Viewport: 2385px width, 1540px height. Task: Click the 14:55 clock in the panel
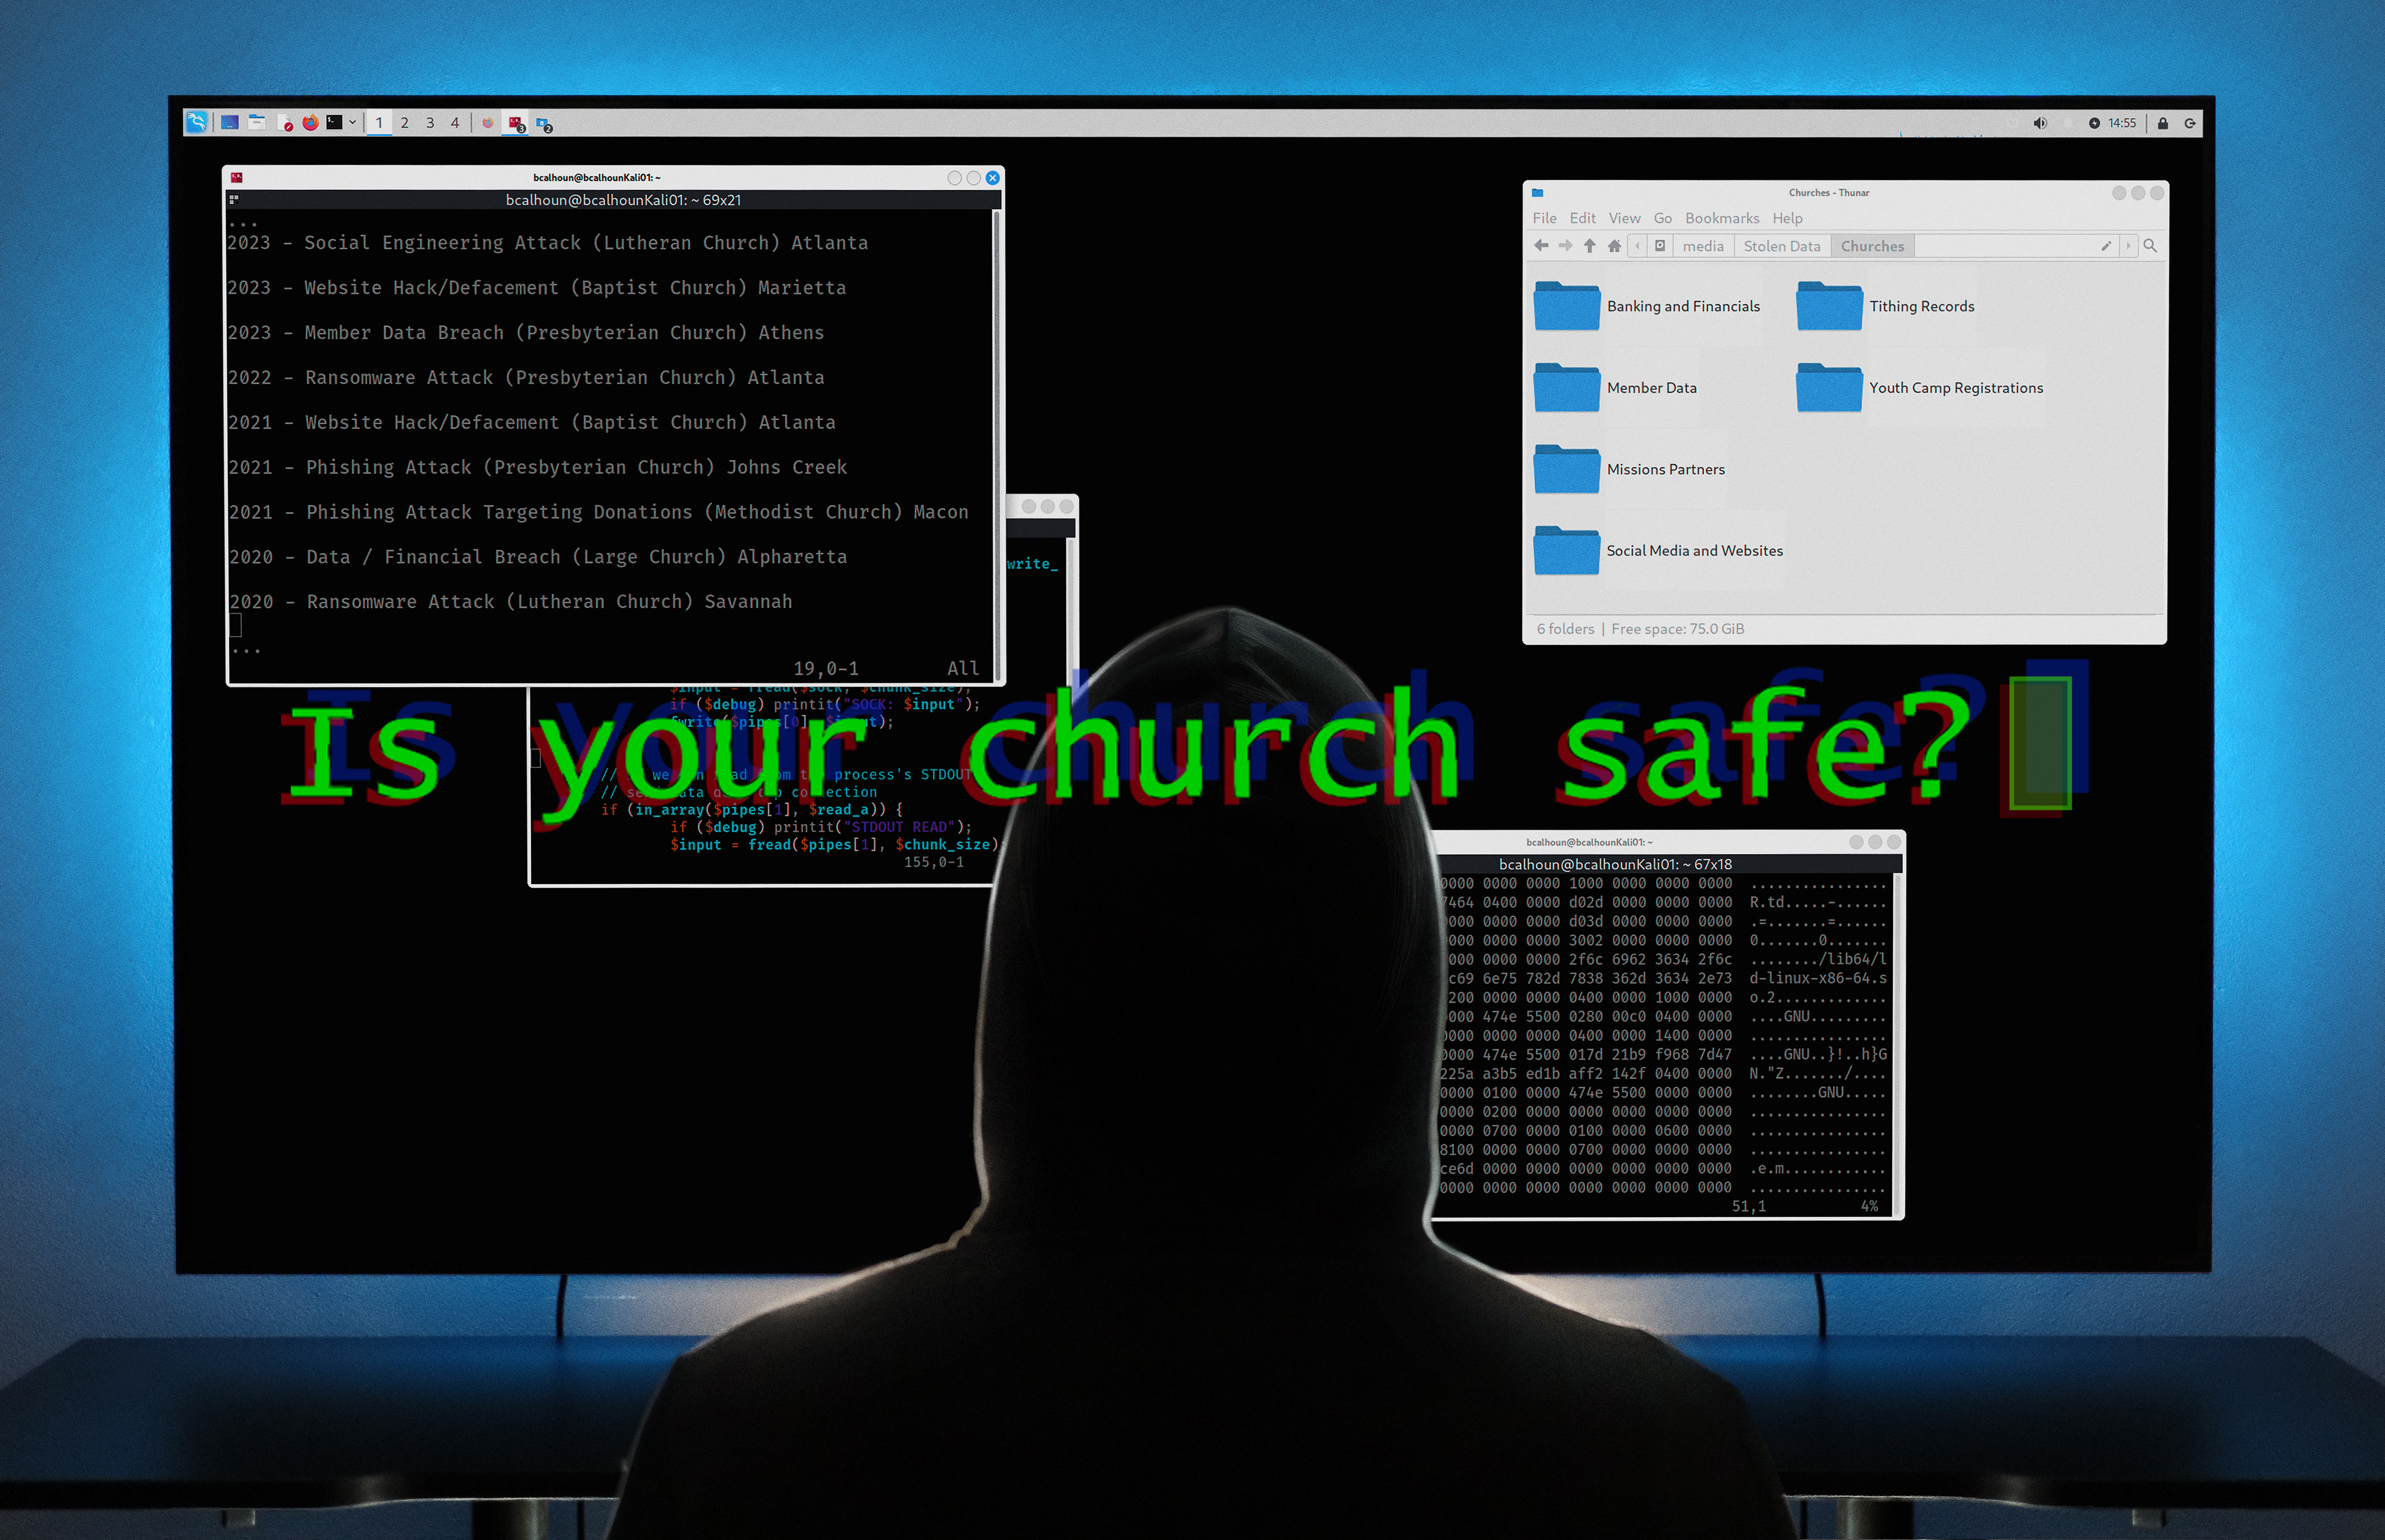[x=2122, y=123]
